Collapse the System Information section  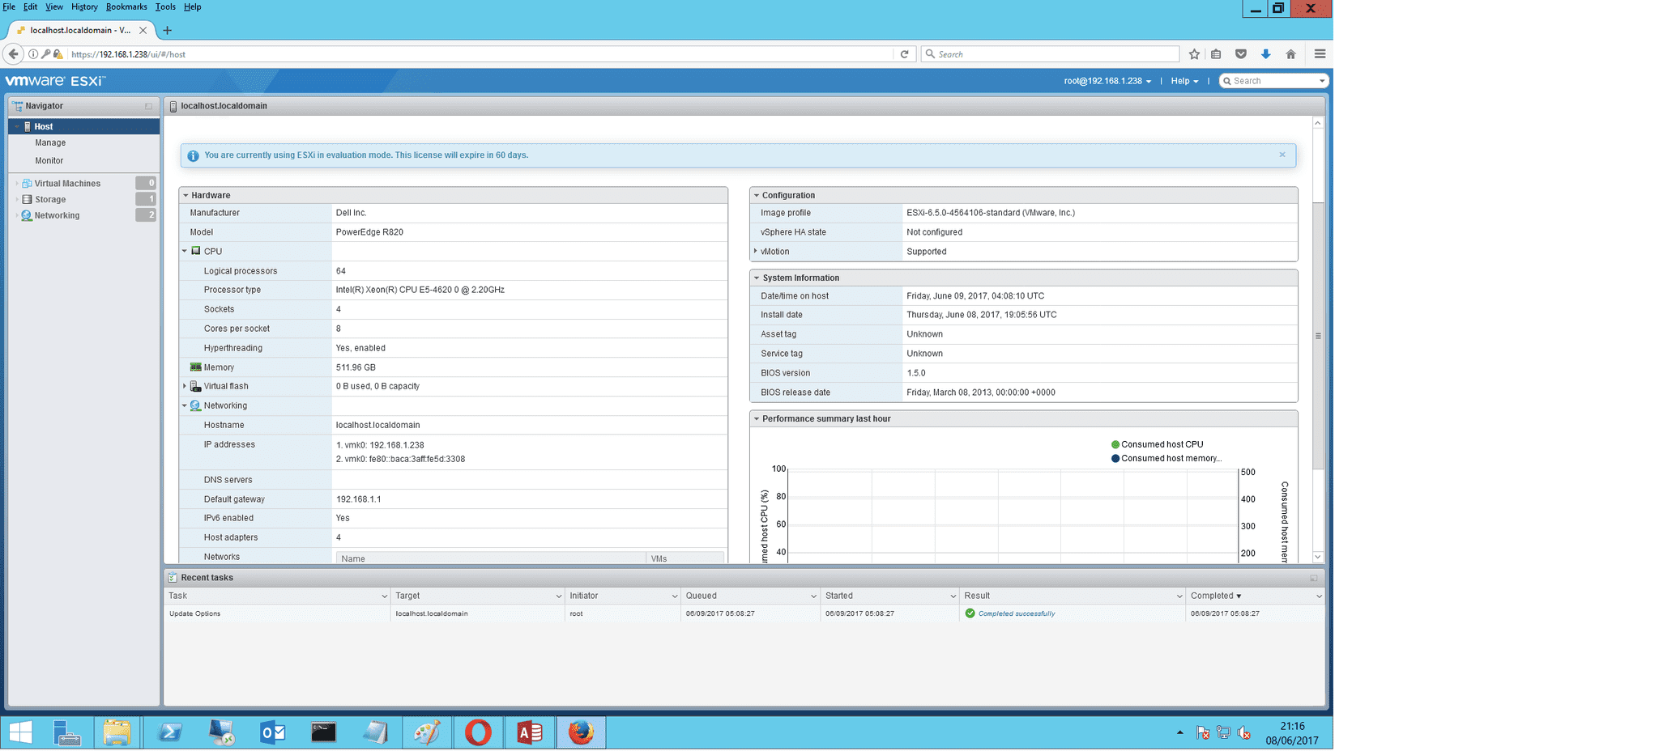click(x=757, y=278)
